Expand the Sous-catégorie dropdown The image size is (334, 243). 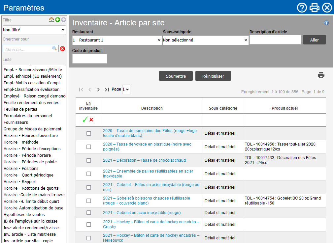click(x=205, y=40)
